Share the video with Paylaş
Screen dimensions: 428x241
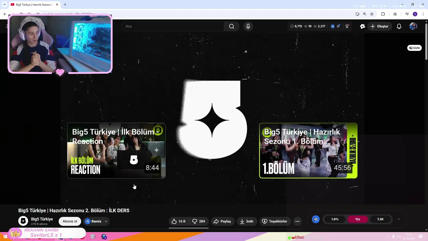222,221
